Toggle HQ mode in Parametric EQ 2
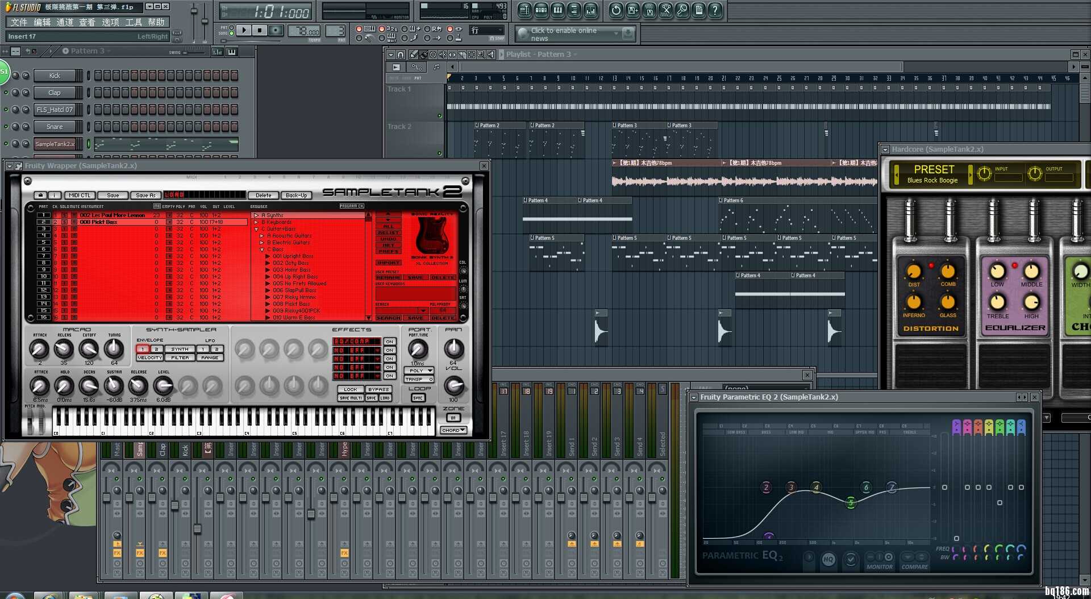The image size is (1091, 599). coord(828,559)
